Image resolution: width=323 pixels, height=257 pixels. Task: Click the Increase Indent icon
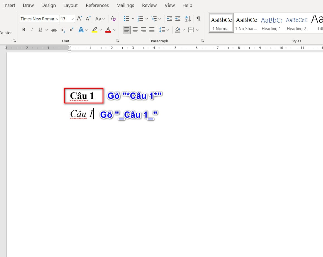(178, 19)
